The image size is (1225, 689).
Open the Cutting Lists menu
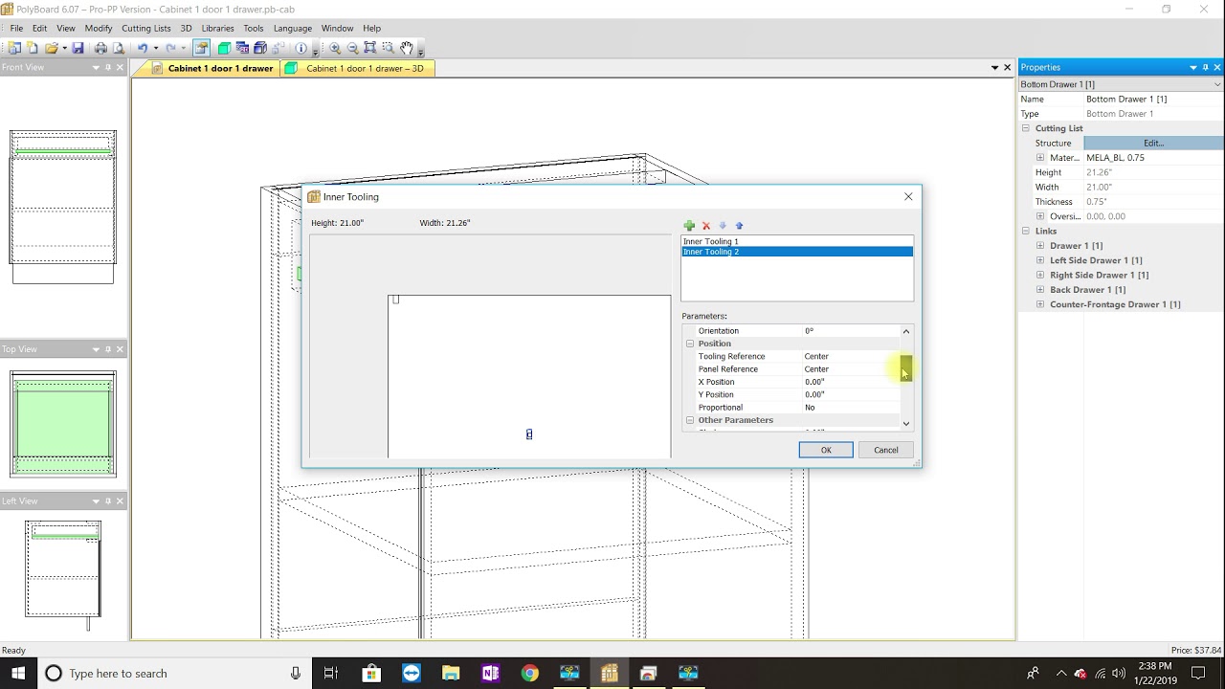(x=146, y=29)
